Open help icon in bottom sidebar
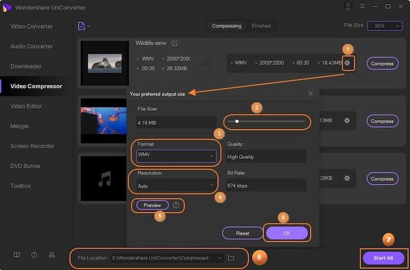This screenshot has height=270, width=410. coord(34,255)
